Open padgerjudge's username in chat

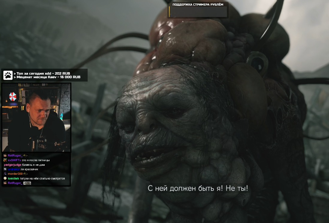(x=13, y=165)
